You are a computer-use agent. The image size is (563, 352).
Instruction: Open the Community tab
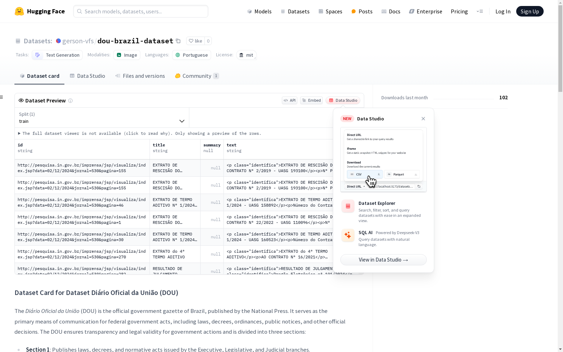[197, 76]
